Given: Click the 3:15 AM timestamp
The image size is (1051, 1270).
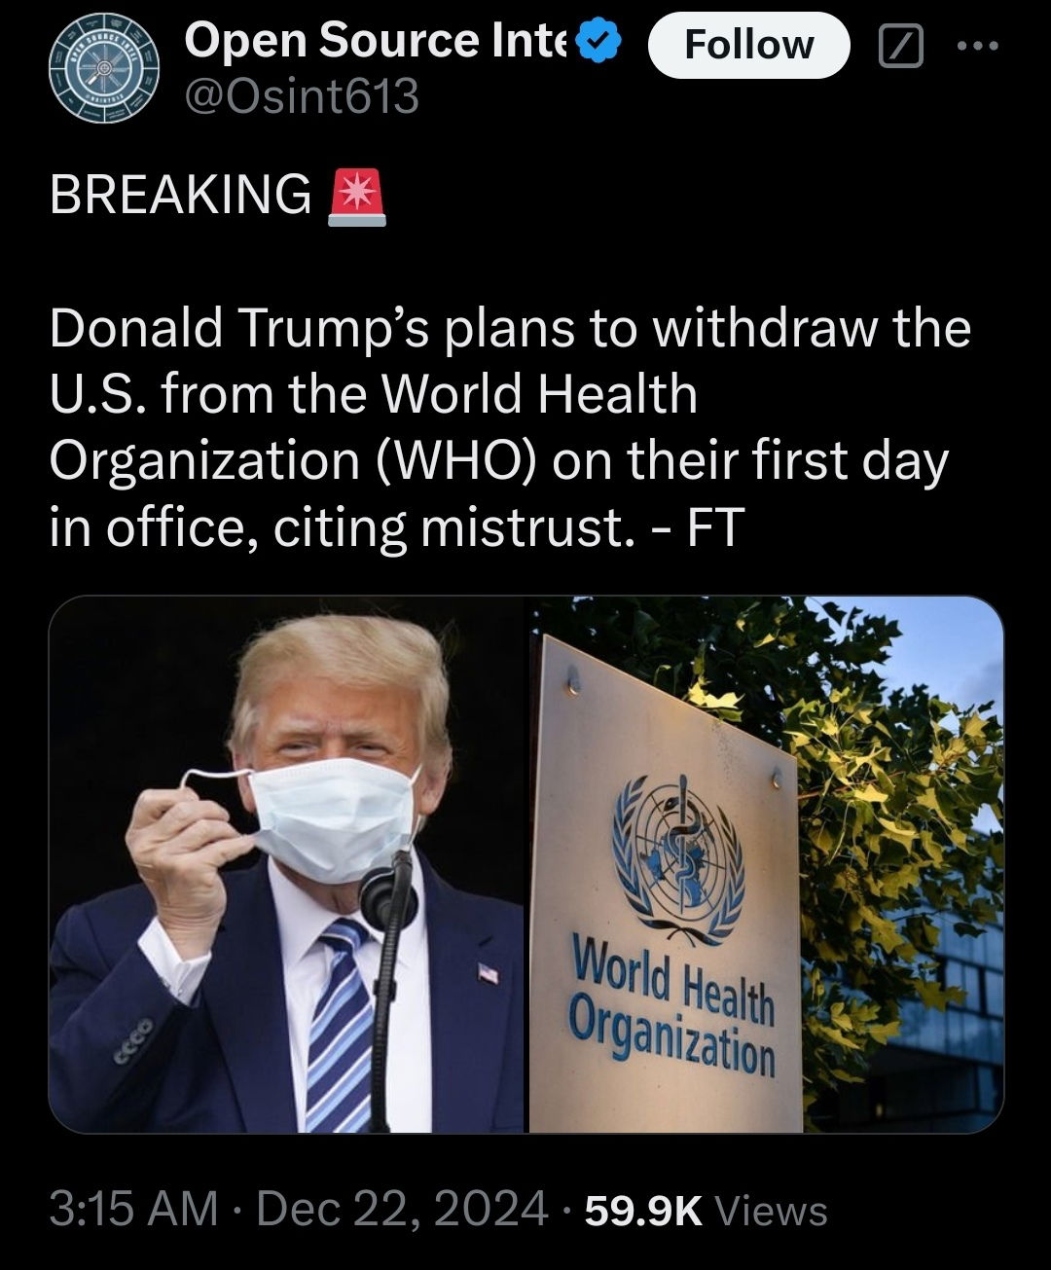Looking at the screenshot, I should pos(133,1210).
